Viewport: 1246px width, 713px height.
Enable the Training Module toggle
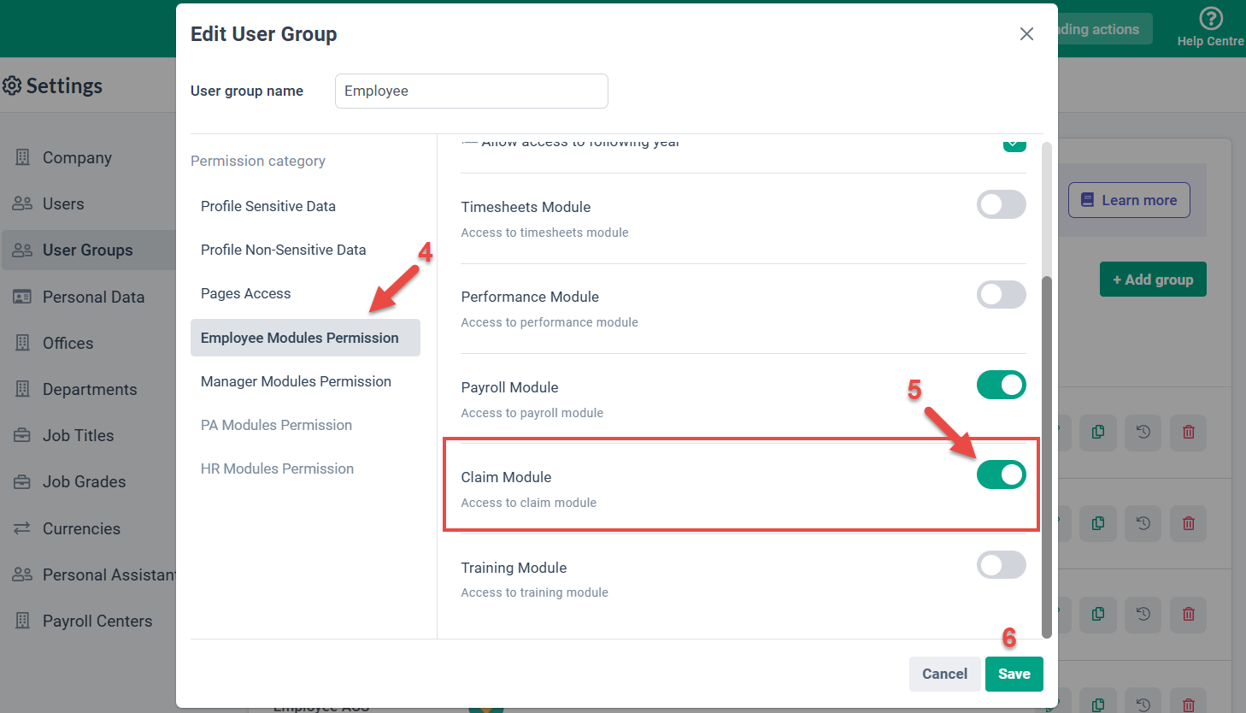(x=1001, y=565)
